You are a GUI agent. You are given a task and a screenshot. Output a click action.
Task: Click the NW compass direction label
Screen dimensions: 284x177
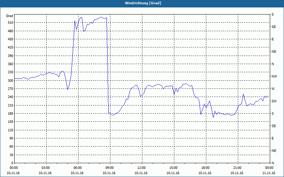(x=274, y=76)
